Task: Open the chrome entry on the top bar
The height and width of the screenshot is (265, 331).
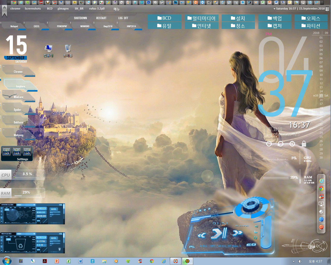Action: point(15,9)
